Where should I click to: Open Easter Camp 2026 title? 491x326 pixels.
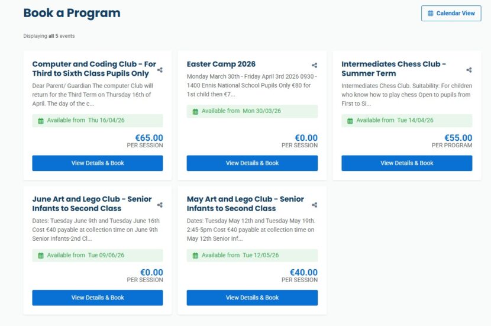click(221, 64)
